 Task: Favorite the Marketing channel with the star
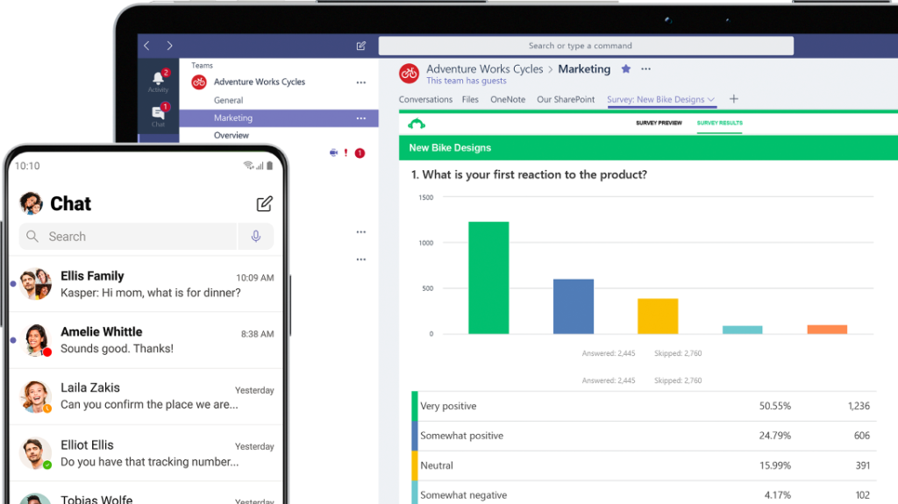[625, 69]
